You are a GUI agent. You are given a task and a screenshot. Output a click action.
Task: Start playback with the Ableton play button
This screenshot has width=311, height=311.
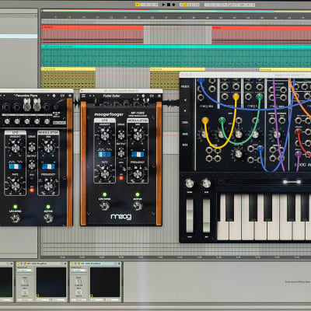163,5
